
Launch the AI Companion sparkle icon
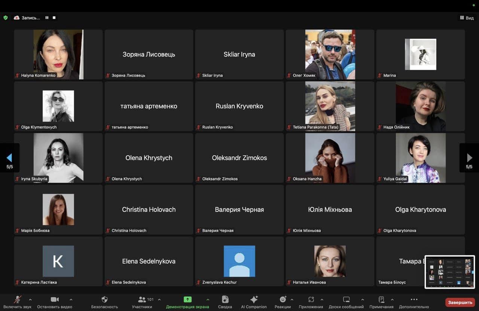254,300
